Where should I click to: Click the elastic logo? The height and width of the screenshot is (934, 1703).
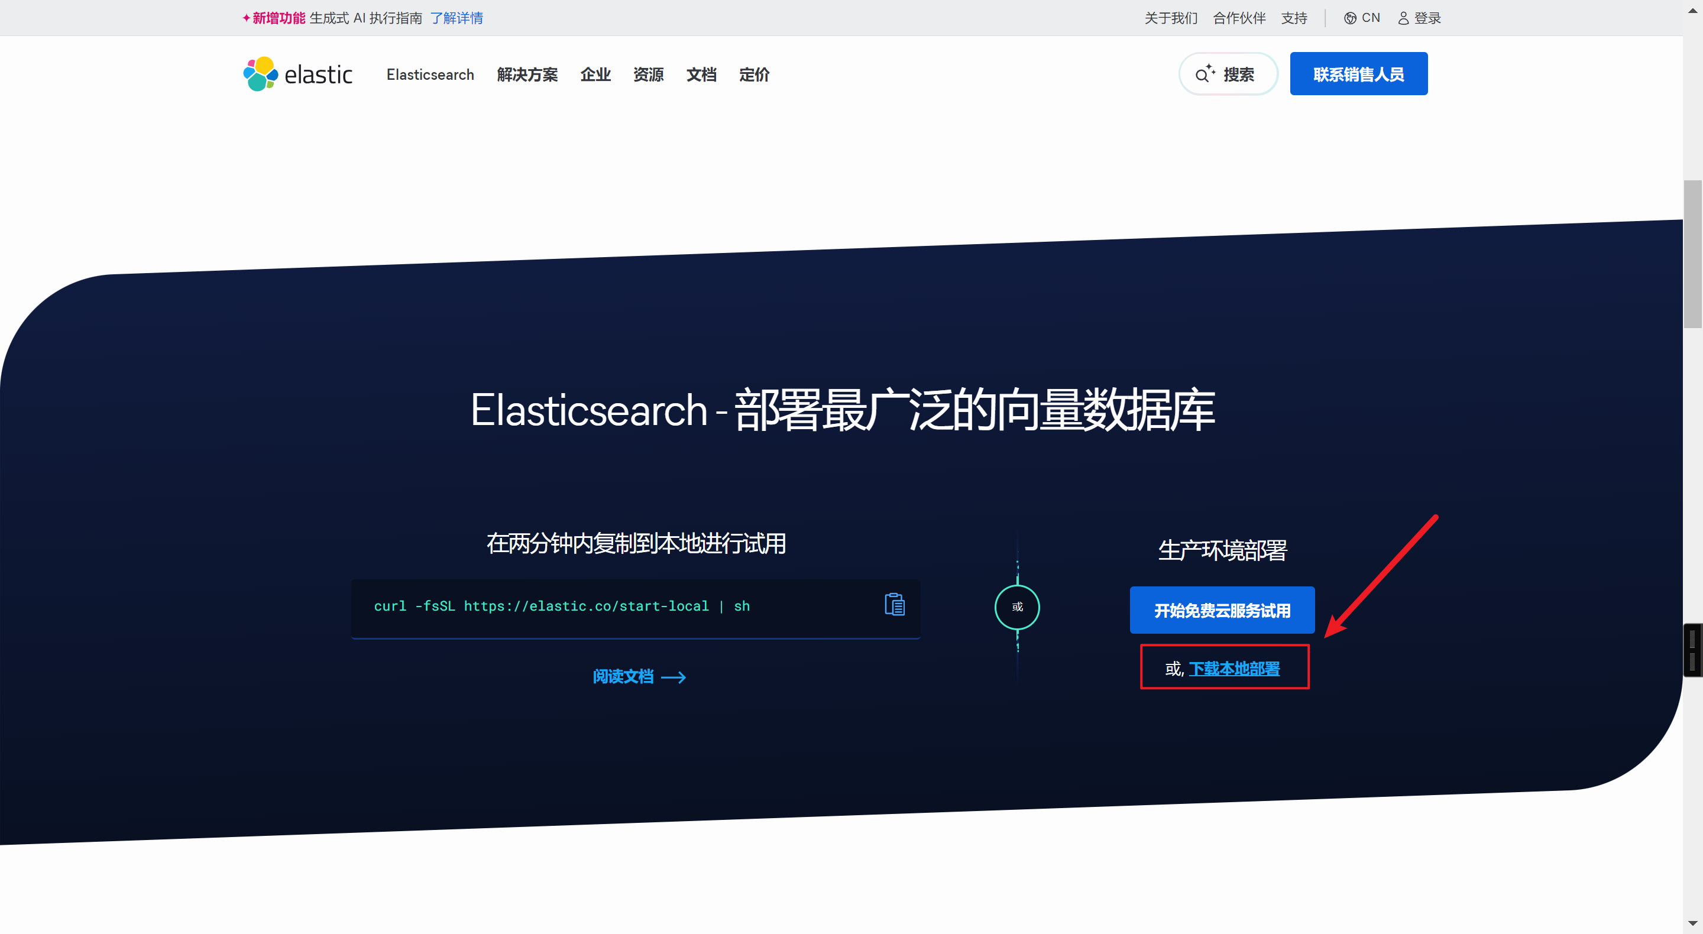tap(297, 74)
